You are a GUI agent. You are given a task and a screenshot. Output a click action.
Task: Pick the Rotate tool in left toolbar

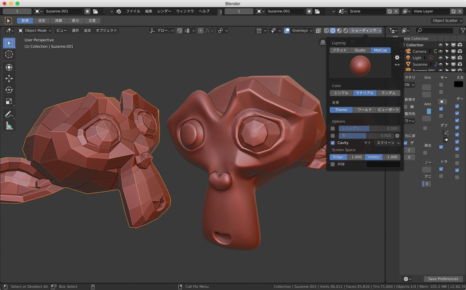[9, 90]
